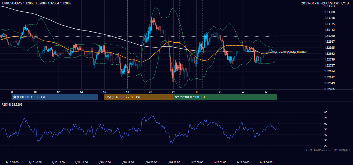Screen dimensions: 353x165
Task: Click the 1.32612 price axis label
Action: tap(329, 77)
